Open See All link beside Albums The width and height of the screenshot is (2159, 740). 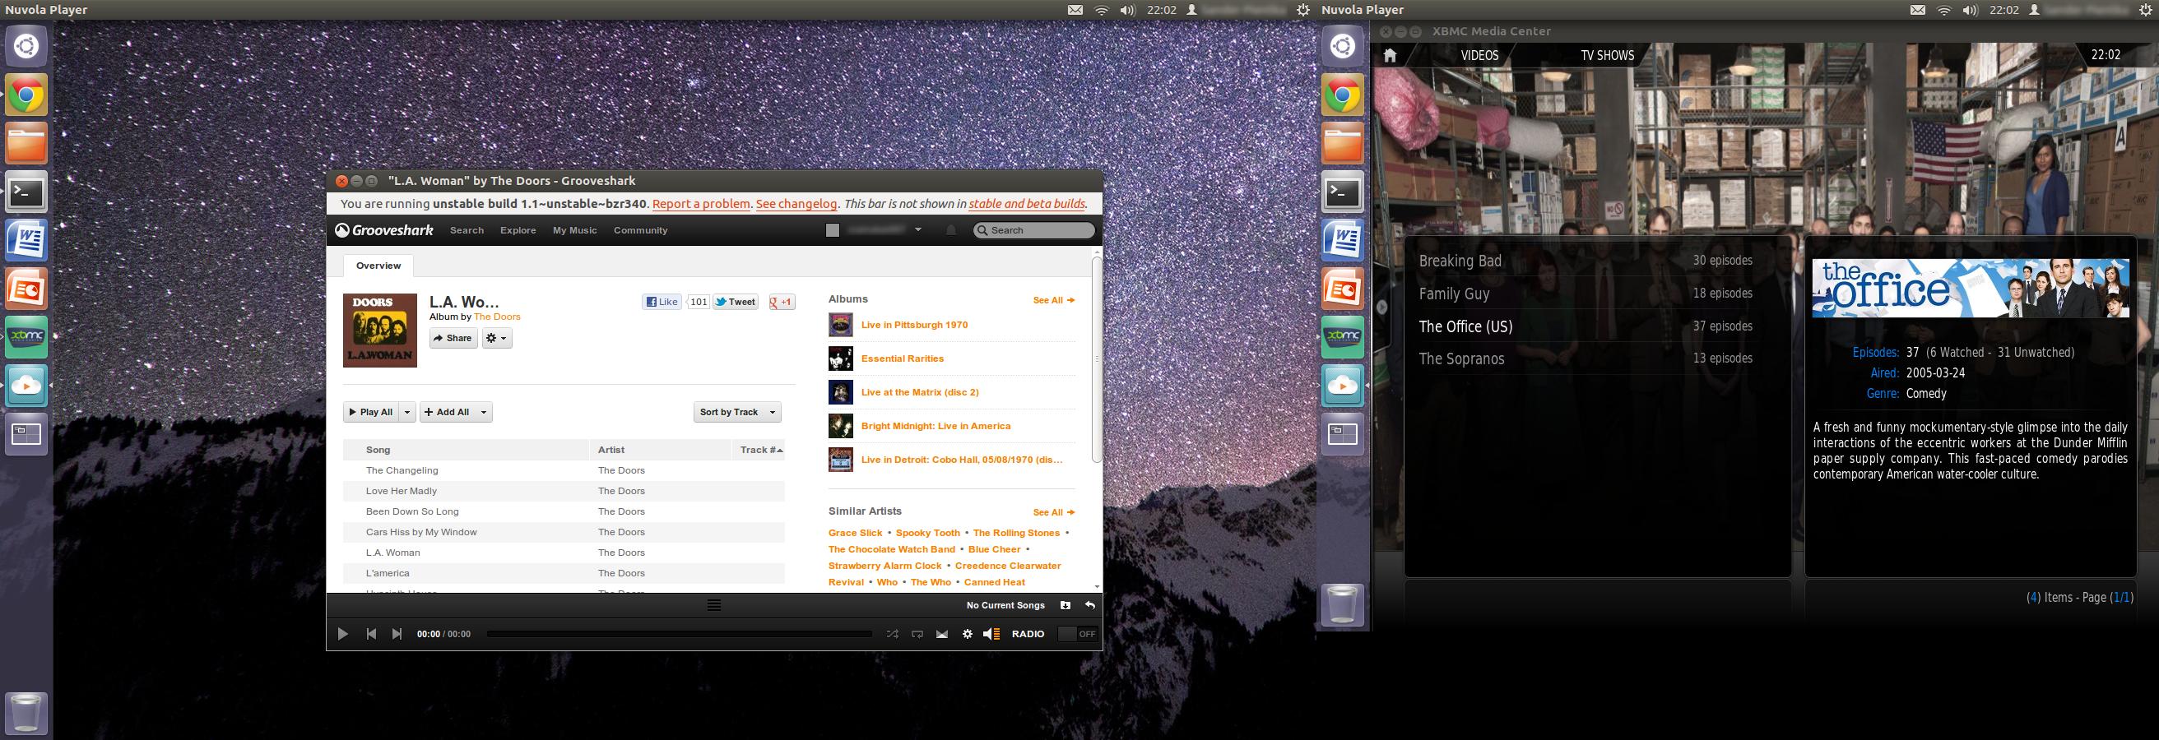point(1053,299)
